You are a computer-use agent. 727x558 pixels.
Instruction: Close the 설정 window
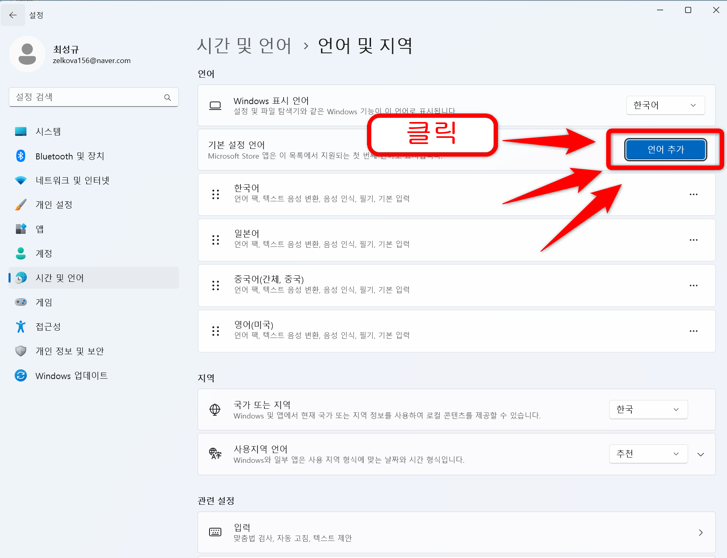coord(716,10)
